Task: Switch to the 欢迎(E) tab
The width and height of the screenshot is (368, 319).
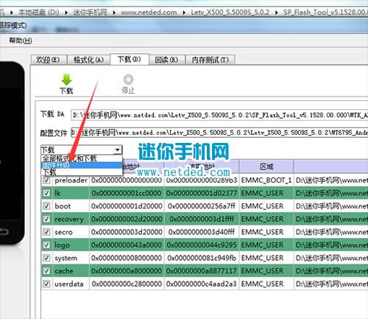Action: click(49, 60)
